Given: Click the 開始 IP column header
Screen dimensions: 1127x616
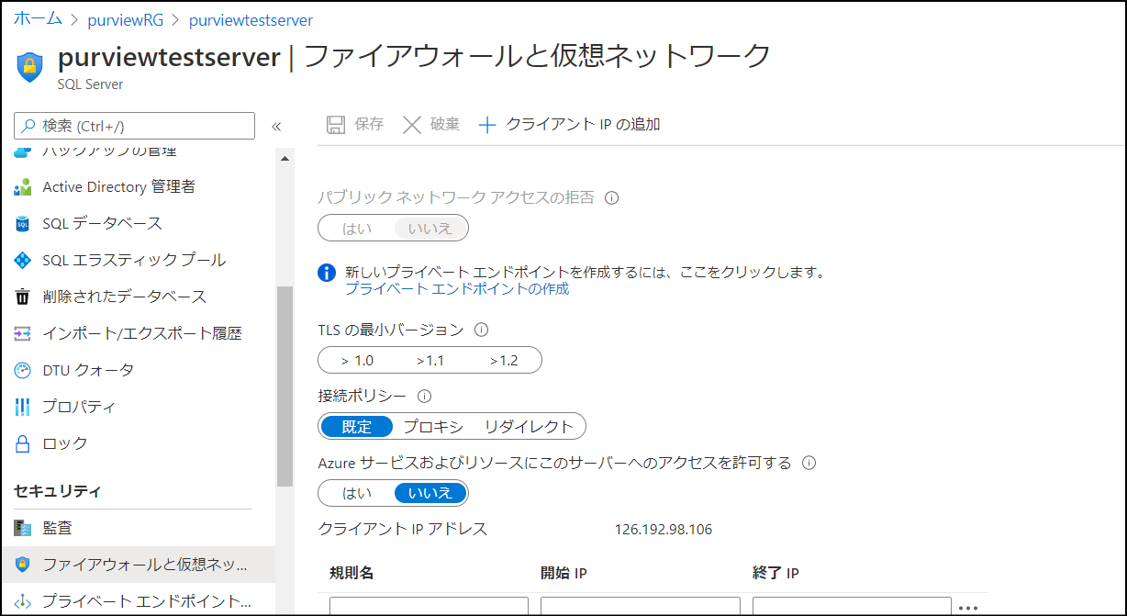Looking at the screenshot, I should [563, 574].
